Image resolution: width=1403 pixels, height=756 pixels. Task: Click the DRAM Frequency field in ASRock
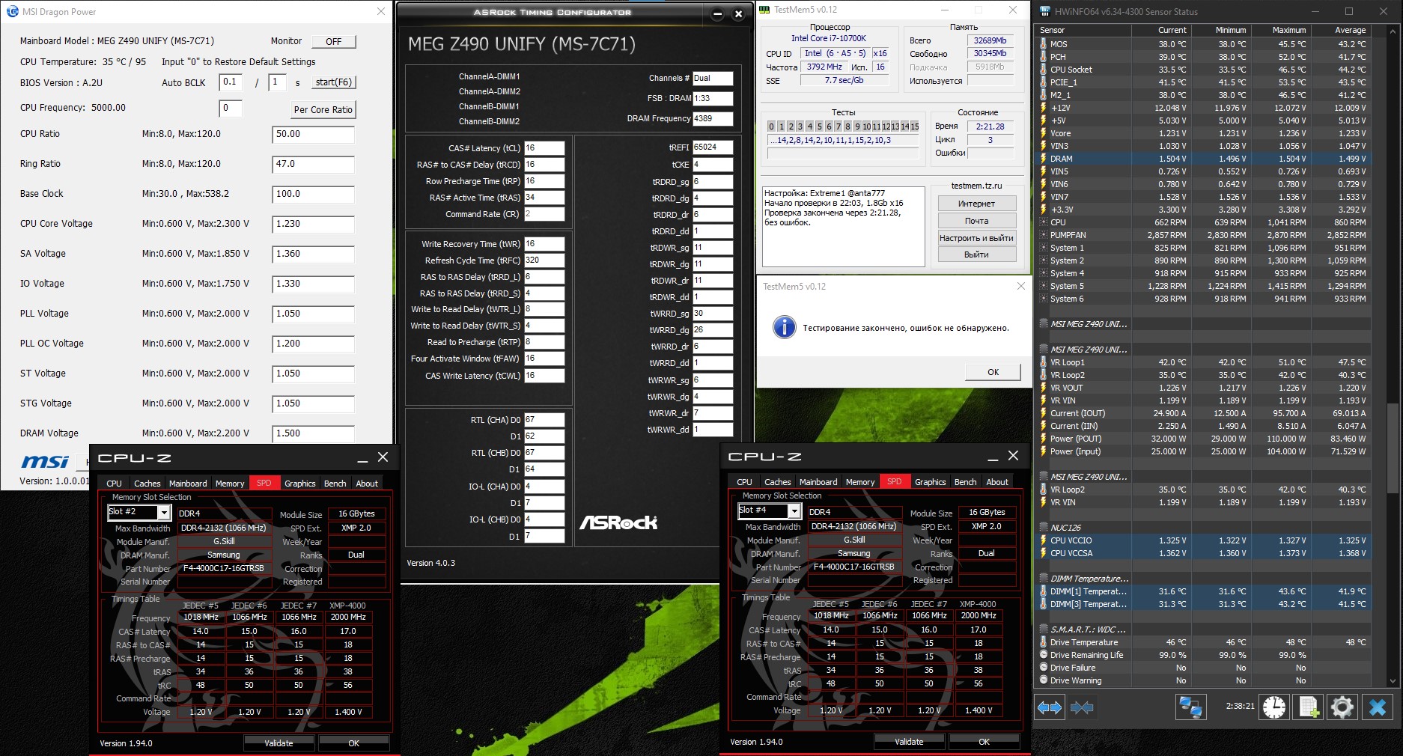713,118
